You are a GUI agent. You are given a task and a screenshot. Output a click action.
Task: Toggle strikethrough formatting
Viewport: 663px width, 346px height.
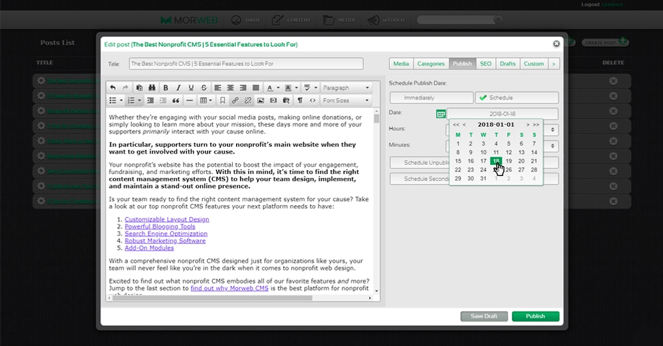coord(204,88)
